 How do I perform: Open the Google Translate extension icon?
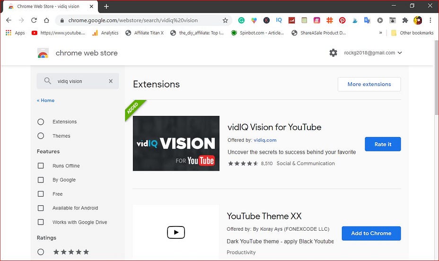click(367, 20)
